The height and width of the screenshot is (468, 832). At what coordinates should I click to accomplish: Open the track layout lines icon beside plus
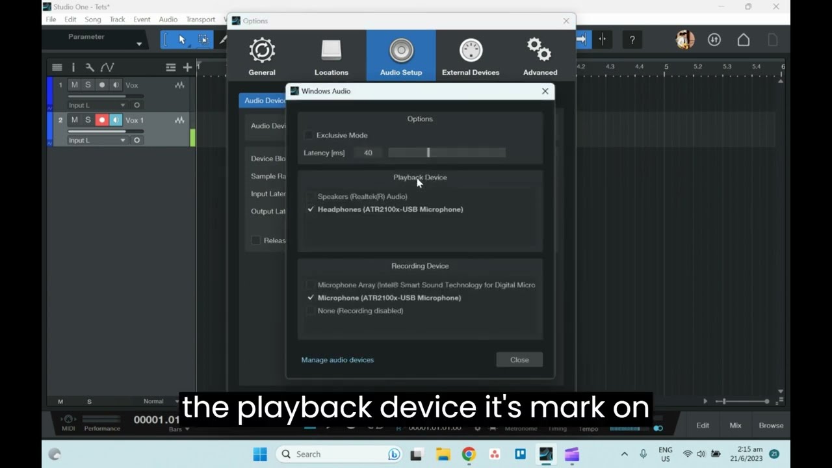(170, 67)
